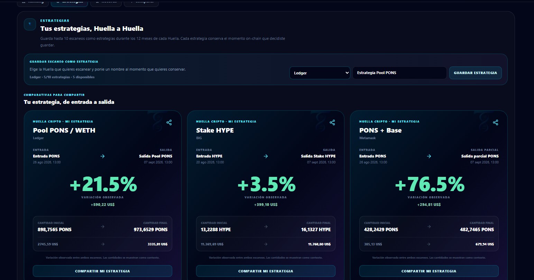
Task: Click the '+294,81 US$' gain amount
Action: [x=429, y=205]
